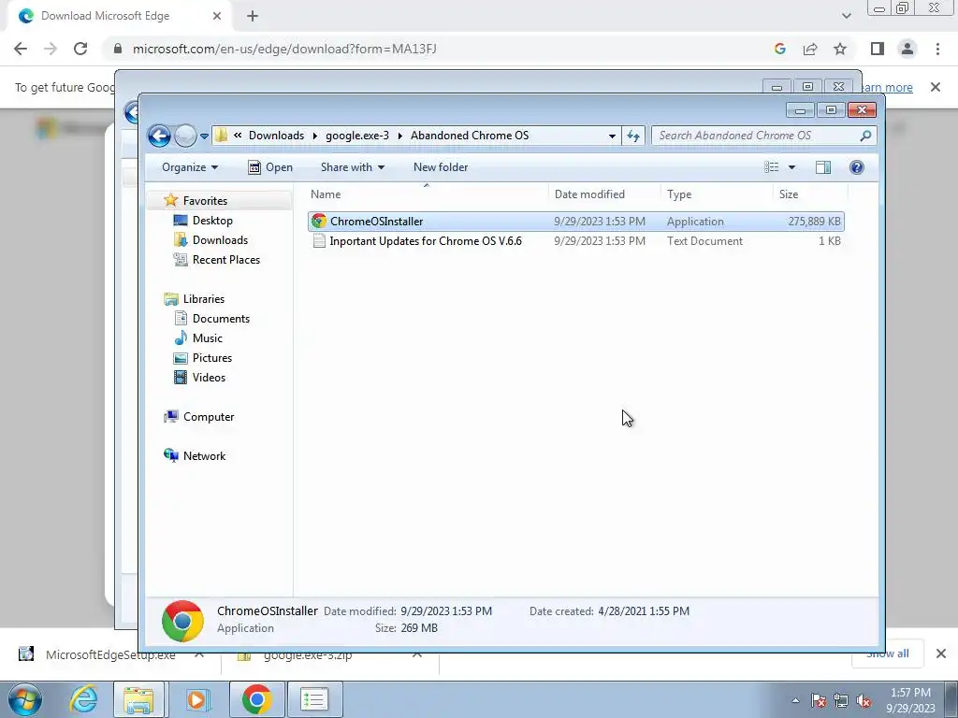
Task: Dismiss the Chrome info bar
Action: (x=936, y=87)
